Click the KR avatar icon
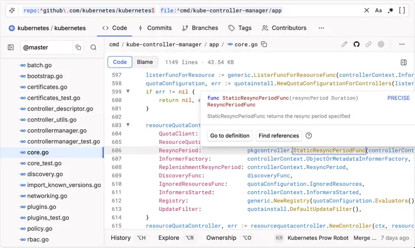Image resolution: width=415 pixels, height=248 pixels. click(x=279, y=238)
